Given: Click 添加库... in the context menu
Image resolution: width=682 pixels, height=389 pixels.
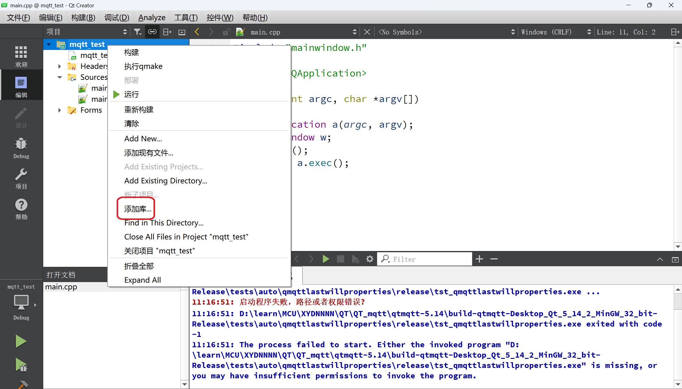Looking at the screenshot, I should coord(199,209).
